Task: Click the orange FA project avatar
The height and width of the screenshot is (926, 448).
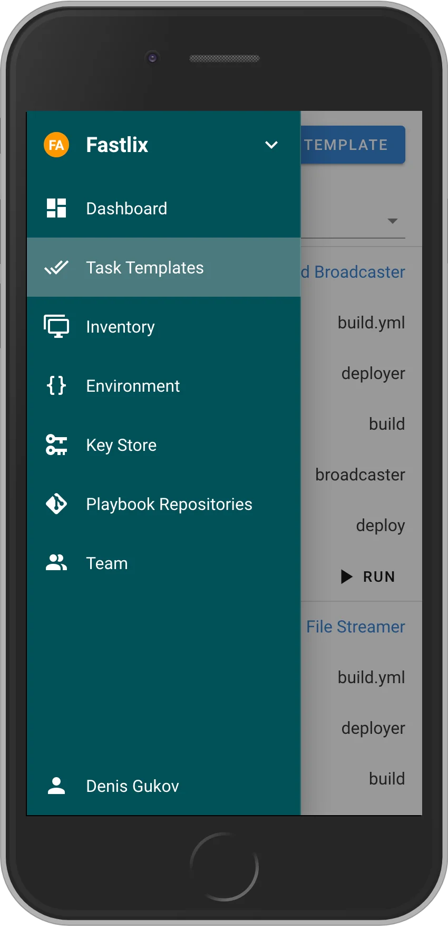Action: (x=56, y=145)
